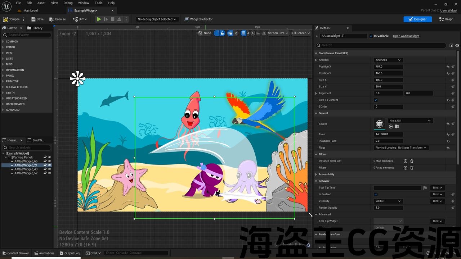Click the localization globe icon in viewport
The image size is (461, 259).
pyautogui.click(x=200, y=33)
